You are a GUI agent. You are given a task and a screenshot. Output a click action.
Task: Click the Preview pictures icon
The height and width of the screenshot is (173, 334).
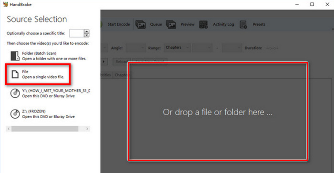point(171,24)
